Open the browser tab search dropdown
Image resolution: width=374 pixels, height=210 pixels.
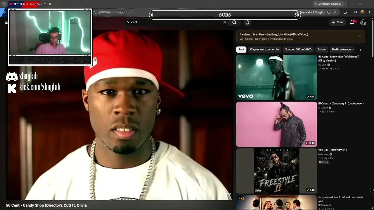pos(4,4)
